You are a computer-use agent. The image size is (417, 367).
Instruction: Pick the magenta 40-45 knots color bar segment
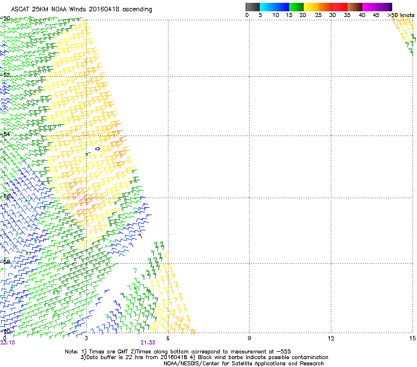(x=370, y=7)
